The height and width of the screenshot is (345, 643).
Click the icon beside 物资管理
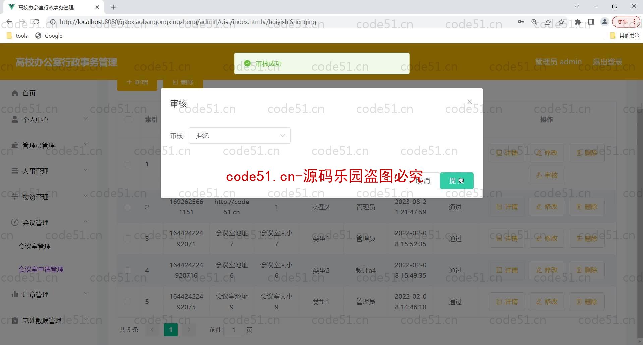[15, 197]
